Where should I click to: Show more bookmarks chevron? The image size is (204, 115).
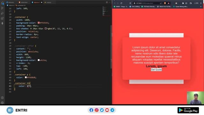click(x=201, y=6)
